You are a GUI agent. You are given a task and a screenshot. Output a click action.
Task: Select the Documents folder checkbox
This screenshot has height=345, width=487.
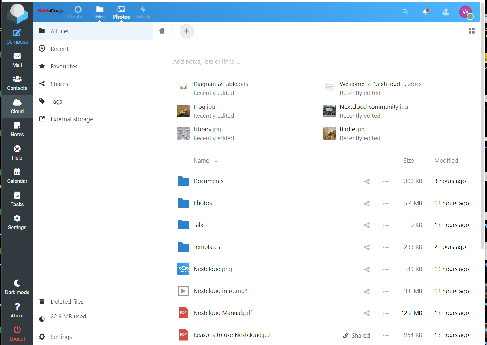164,181
